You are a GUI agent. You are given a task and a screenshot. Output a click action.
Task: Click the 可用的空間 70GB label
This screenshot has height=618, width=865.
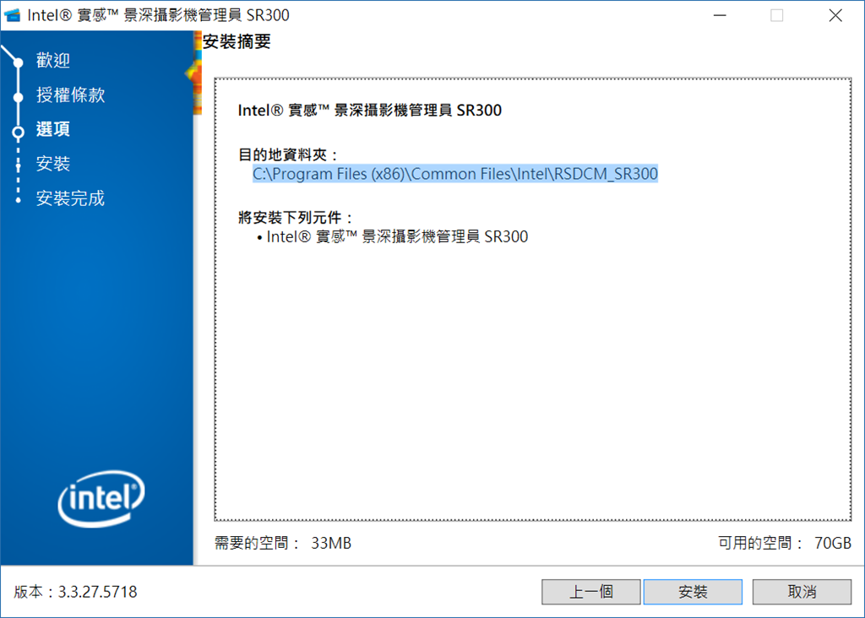tap(785, 543)
